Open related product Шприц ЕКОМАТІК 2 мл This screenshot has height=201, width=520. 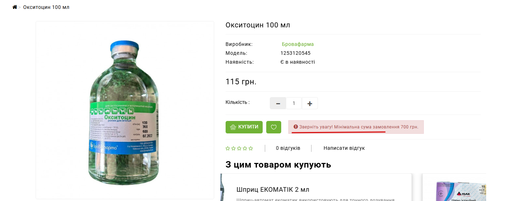coord(273,190)
